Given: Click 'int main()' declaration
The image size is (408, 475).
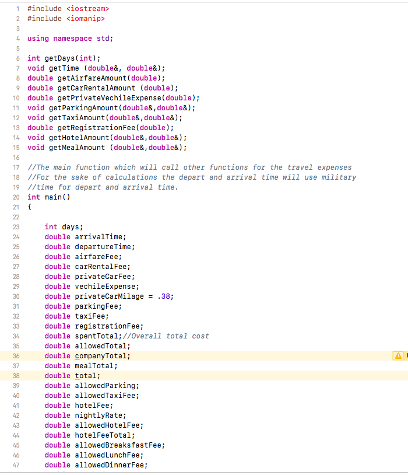Looking at the screenshot, I should click(49, 197).
